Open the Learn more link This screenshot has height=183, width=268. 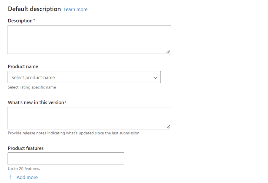point(75,9)
